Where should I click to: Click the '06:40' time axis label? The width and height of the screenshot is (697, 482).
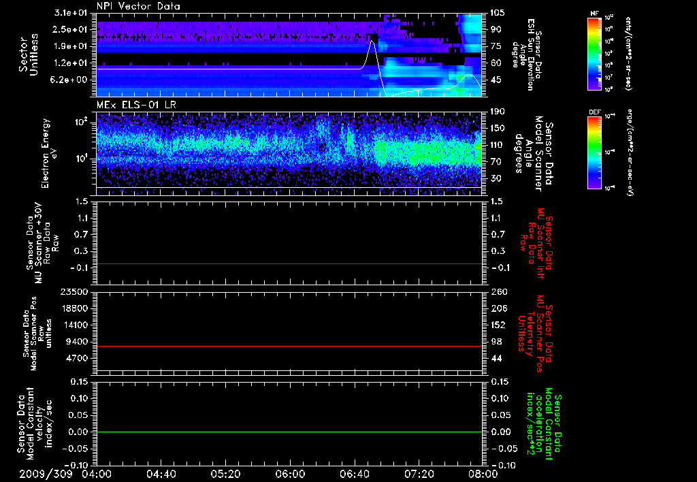tap(354, 474)
